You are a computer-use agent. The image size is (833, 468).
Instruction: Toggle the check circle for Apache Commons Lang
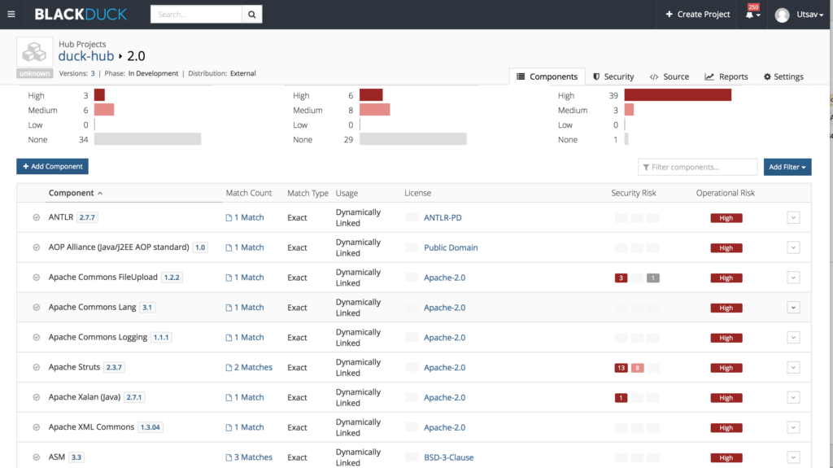pos(37,308)
